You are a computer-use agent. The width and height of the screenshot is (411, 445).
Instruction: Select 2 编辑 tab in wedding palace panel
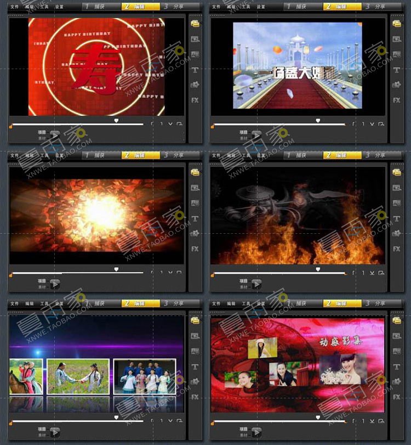click(x=342, y=7)
